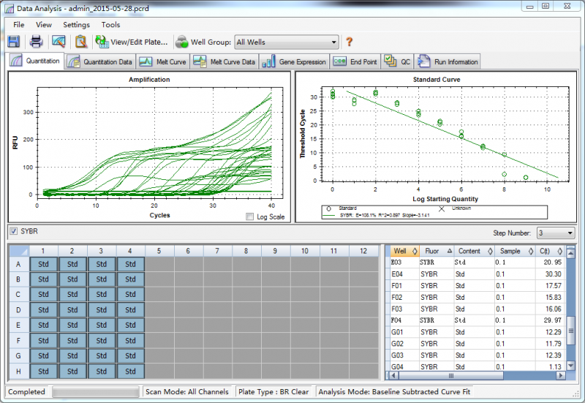Click the Print icon in toolbar

tap(36, 42)
